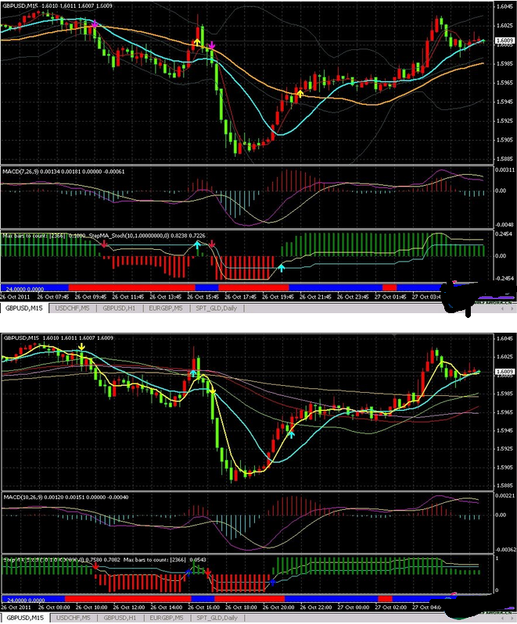Click the 0.2454 StepMA scale value

pos(504,234)
